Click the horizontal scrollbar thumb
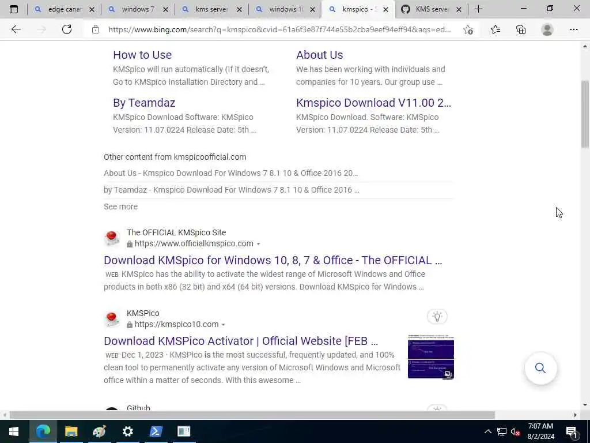 pyautogui.click(x=252, y=415)
